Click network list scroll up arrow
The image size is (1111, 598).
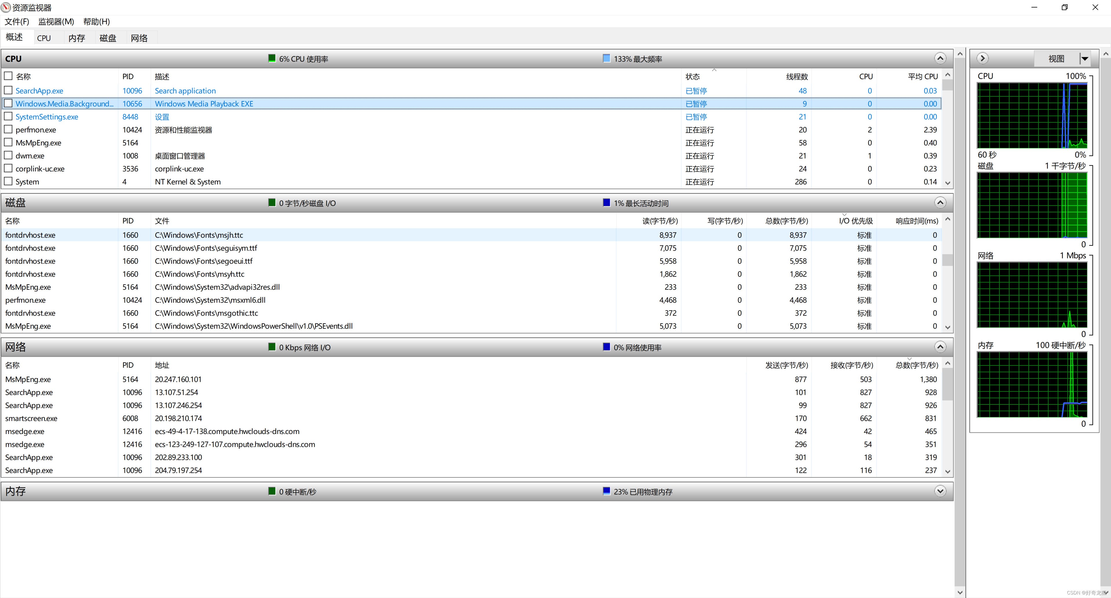coord(948,363)
